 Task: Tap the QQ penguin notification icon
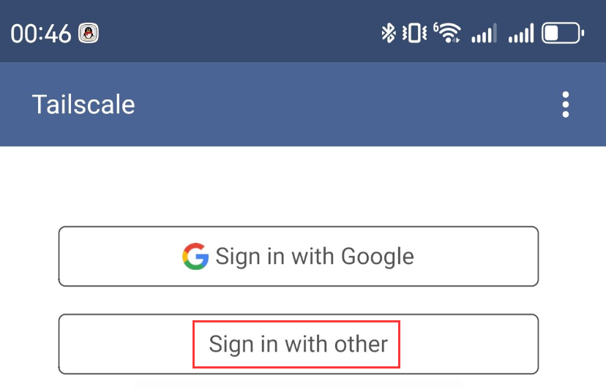click(89, 33)
